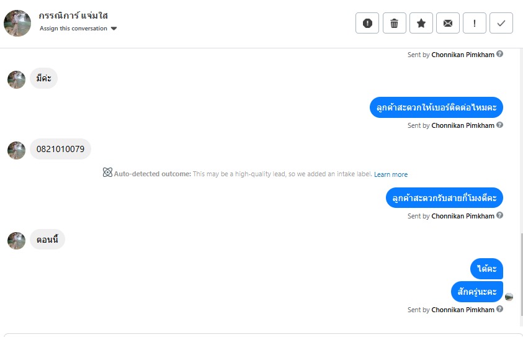Click the phone number message 0821010079
Image resolution: width=523 pixels, height=337 pixels.
(x=60, y=149)
